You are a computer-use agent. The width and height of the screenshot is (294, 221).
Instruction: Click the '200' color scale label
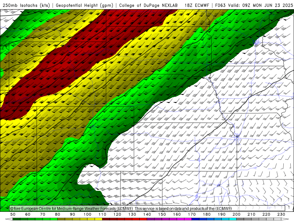tap(236, 214)
